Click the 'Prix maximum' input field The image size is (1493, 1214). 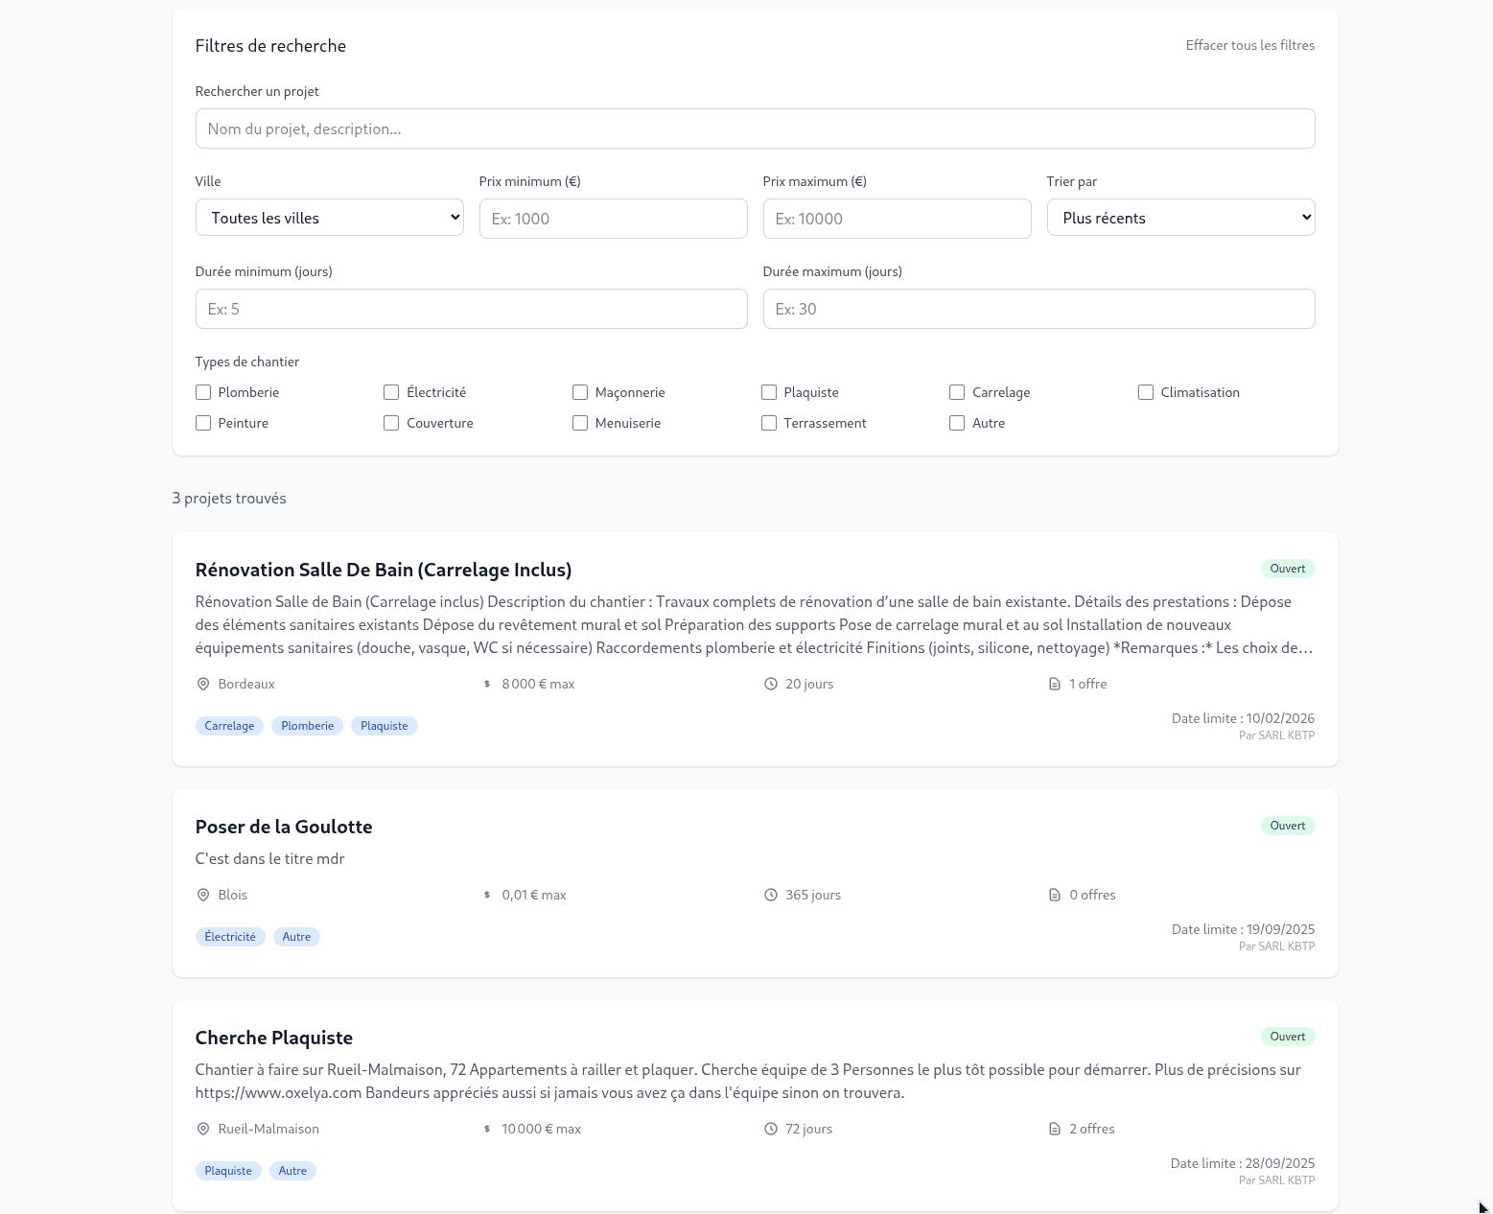click(897, 219)
